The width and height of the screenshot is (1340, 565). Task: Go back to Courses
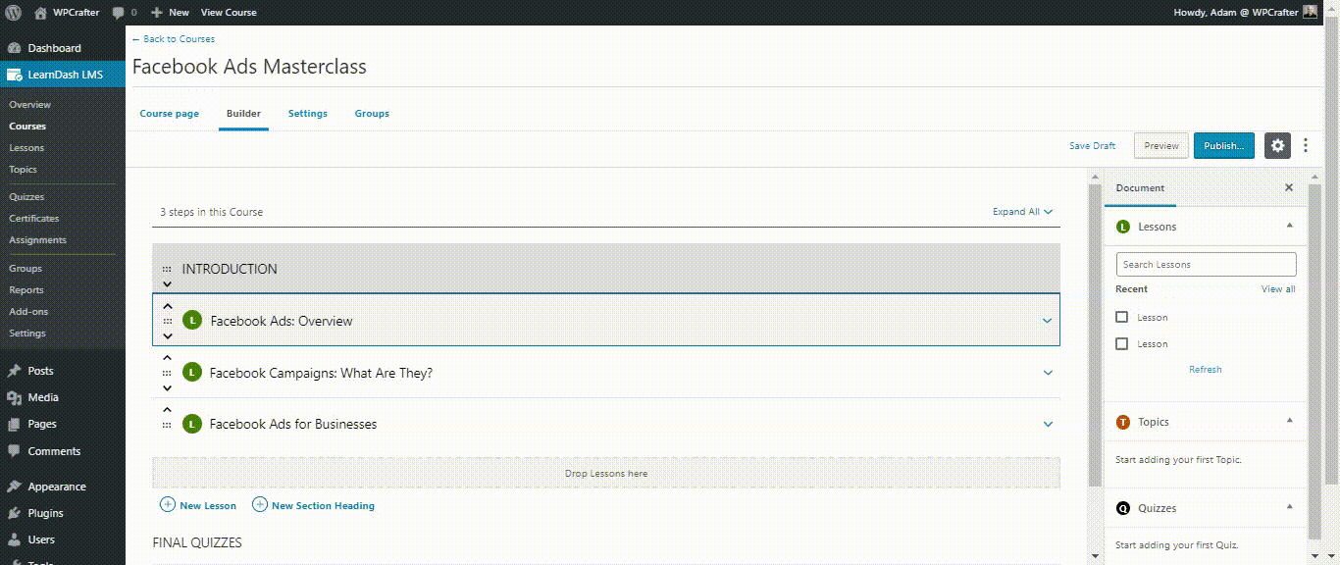pos(174,39)
